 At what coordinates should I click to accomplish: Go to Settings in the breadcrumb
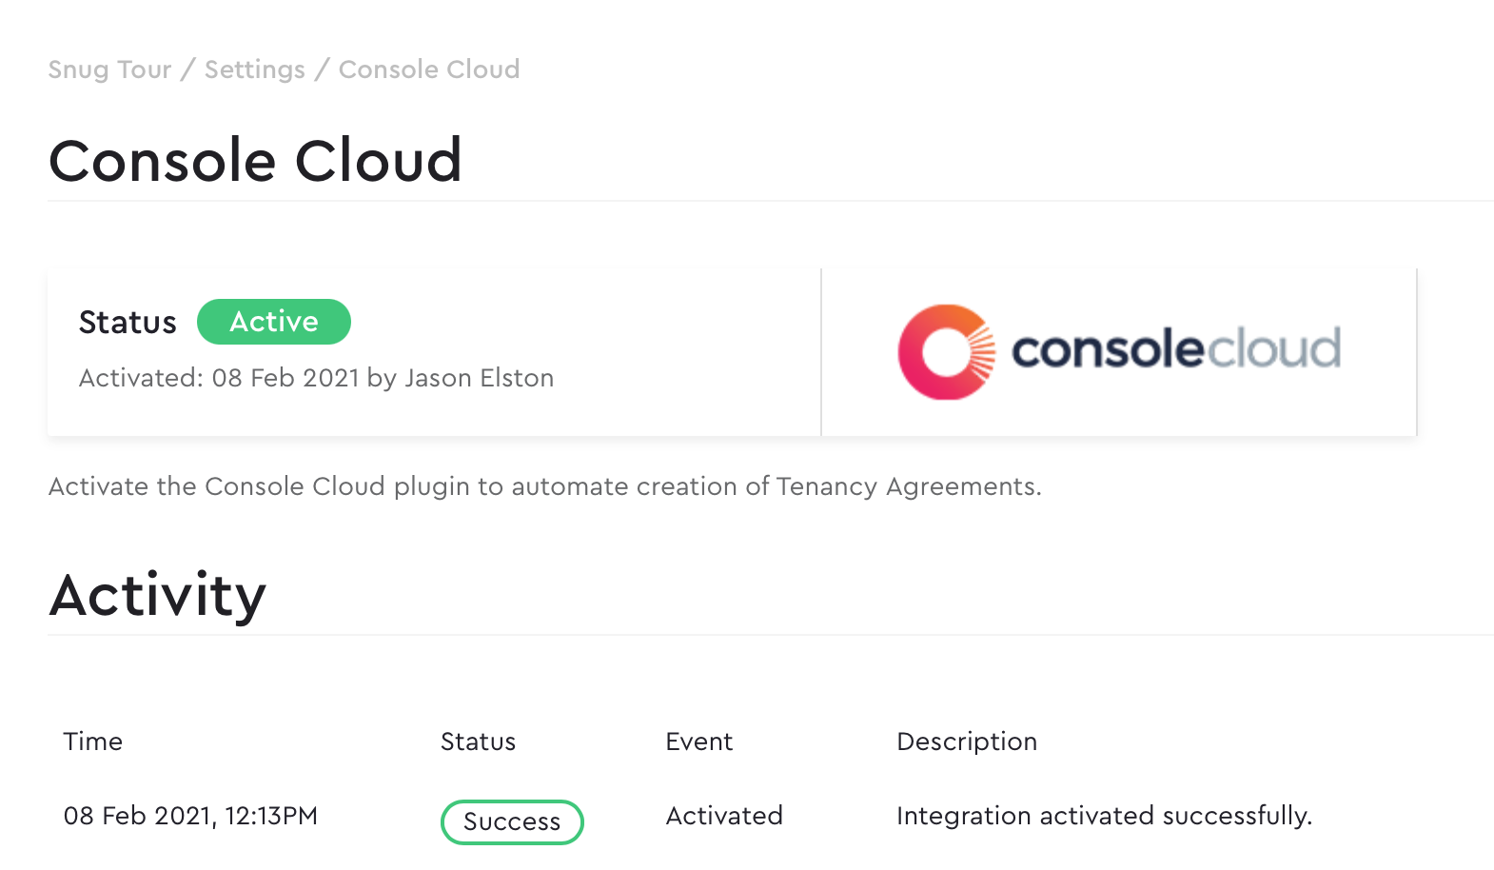coord(255,70)
